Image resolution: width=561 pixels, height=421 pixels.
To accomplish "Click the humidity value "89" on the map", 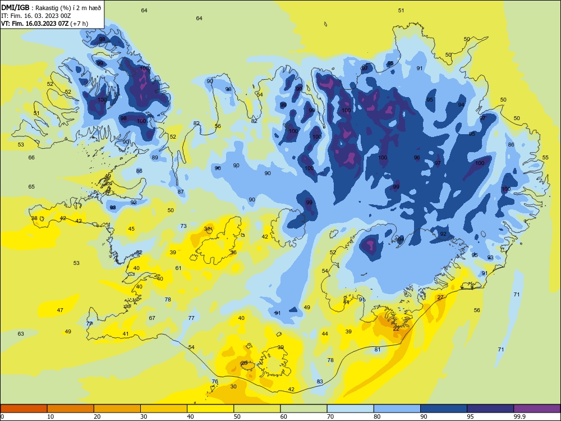I will coord(155,157).
